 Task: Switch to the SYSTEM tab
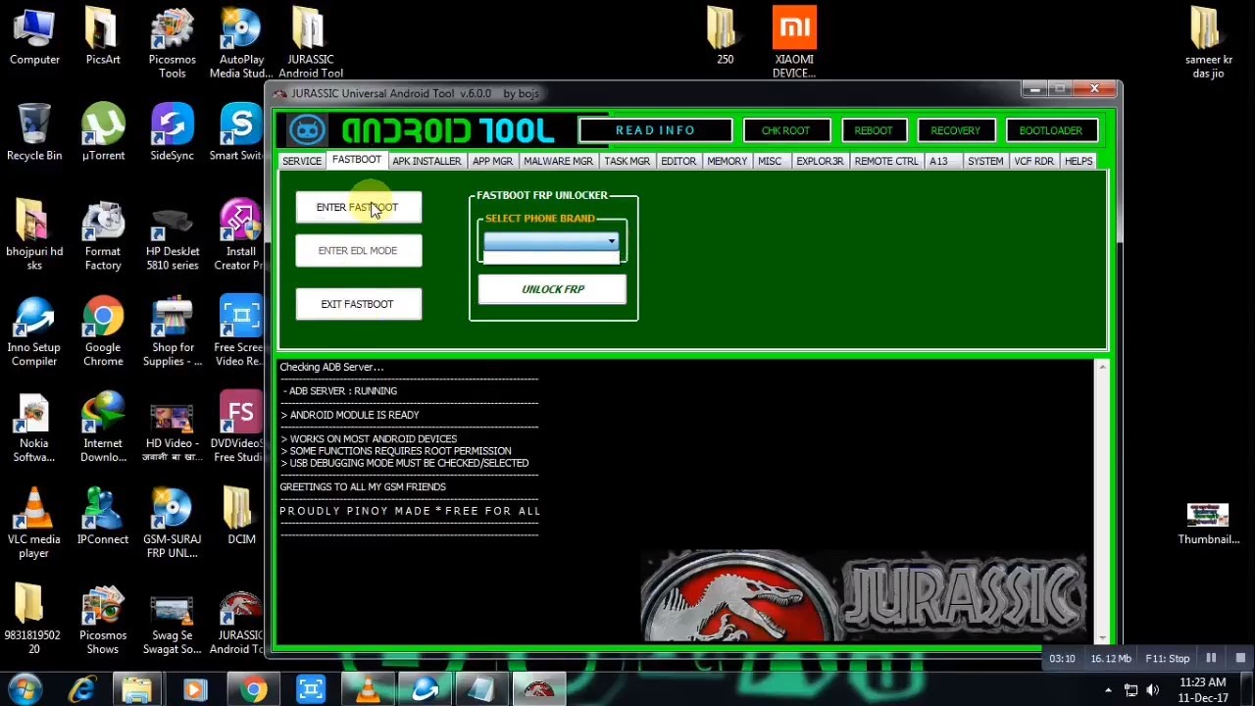tap(985, 161)
